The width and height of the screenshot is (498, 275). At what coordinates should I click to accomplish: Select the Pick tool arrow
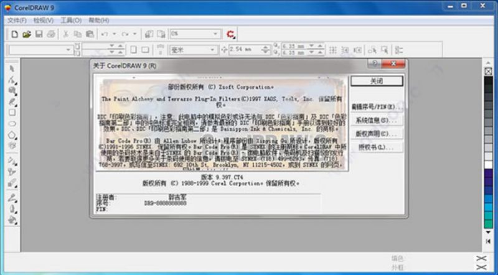(12, 68)
